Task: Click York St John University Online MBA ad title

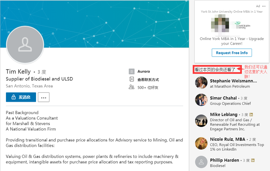Action: pyautogui.click(x=232, y=12)
